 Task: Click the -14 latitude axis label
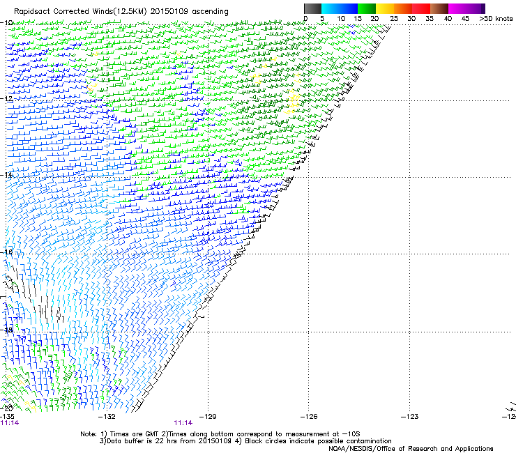tap(6, 175)
